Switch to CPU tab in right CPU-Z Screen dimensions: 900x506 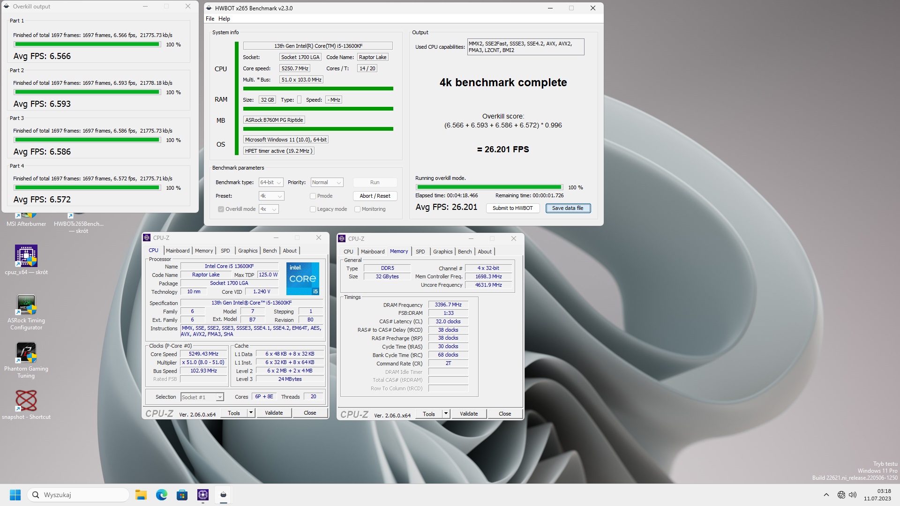click(x=348, y=252)
